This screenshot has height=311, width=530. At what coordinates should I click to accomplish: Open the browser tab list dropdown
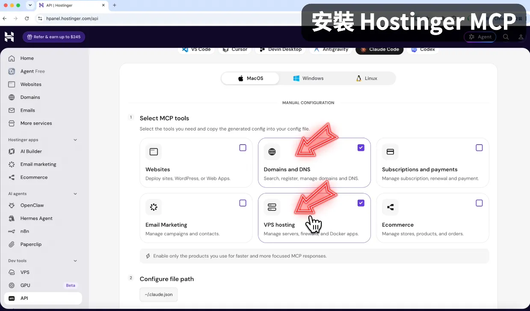point(30,5)
